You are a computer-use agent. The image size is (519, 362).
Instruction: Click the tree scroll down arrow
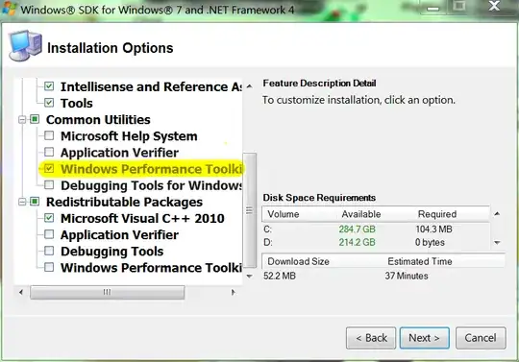pyautogui.click(x=250, y=276)
